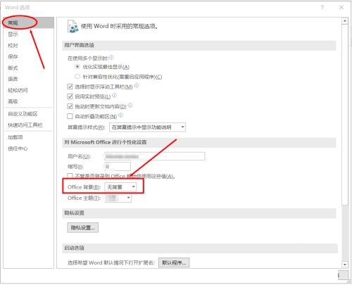Screen dimensions: 352x285
Task: Toggle 选择时显示浮动工具栏 checkbox
Action: click(x=70, y=87)
